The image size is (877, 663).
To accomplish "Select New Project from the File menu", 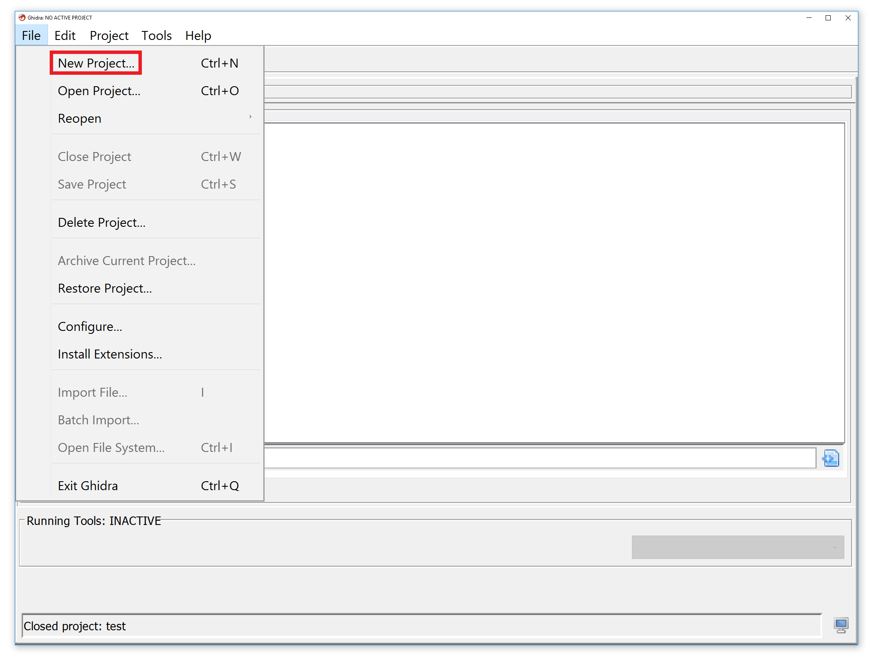I will (95, 63).
